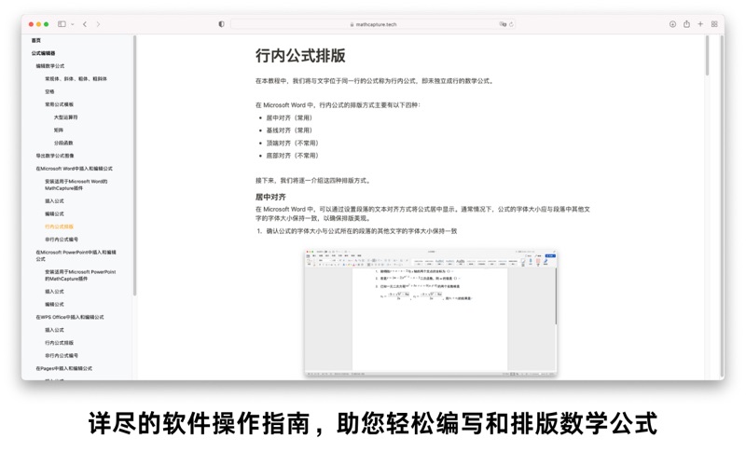Reload the page with refresh icon

pyautogui.click(x=511, y=24)
